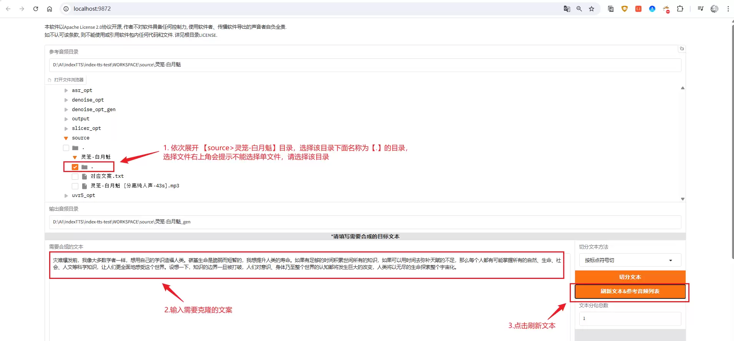Expand the denoise_opt_gen folder
The width and height of the screenshot is (734, 341).
[66, 110]
